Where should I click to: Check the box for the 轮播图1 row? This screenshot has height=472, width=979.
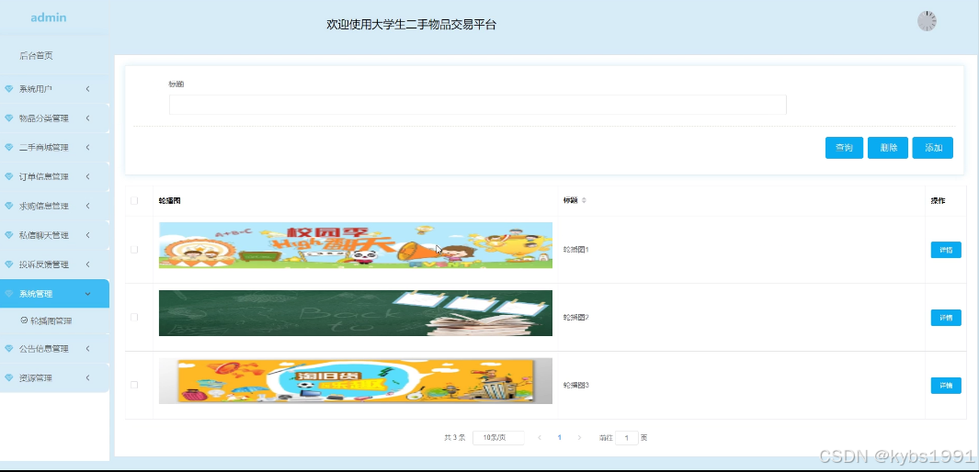[134, 250]
